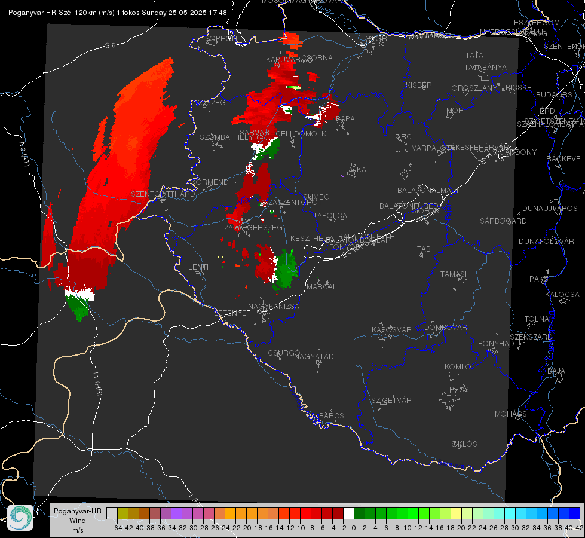Click the SIKLÓS label

tap(464, 444)
